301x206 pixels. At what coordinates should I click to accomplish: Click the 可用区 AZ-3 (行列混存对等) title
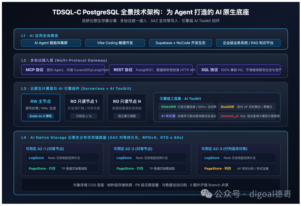(x=224, y=149)
